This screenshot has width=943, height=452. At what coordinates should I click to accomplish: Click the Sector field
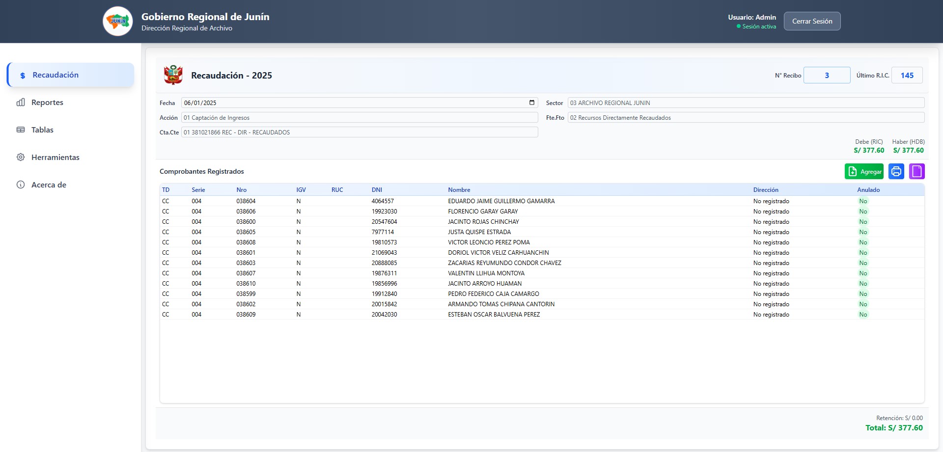click(x=746, y=103)
